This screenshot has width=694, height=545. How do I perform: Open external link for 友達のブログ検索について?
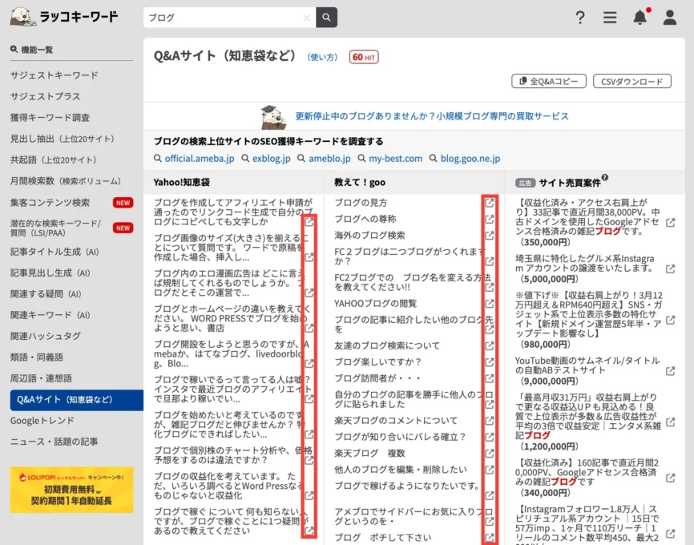(489, 345)
